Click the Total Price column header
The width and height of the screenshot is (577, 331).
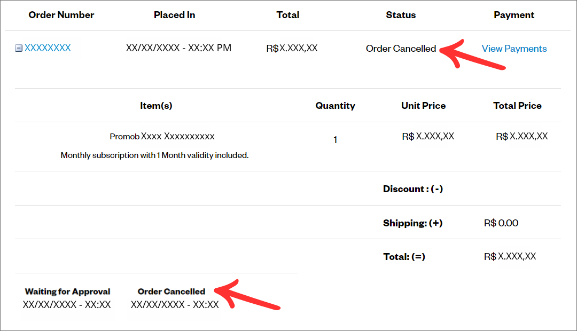pos(517,106)
